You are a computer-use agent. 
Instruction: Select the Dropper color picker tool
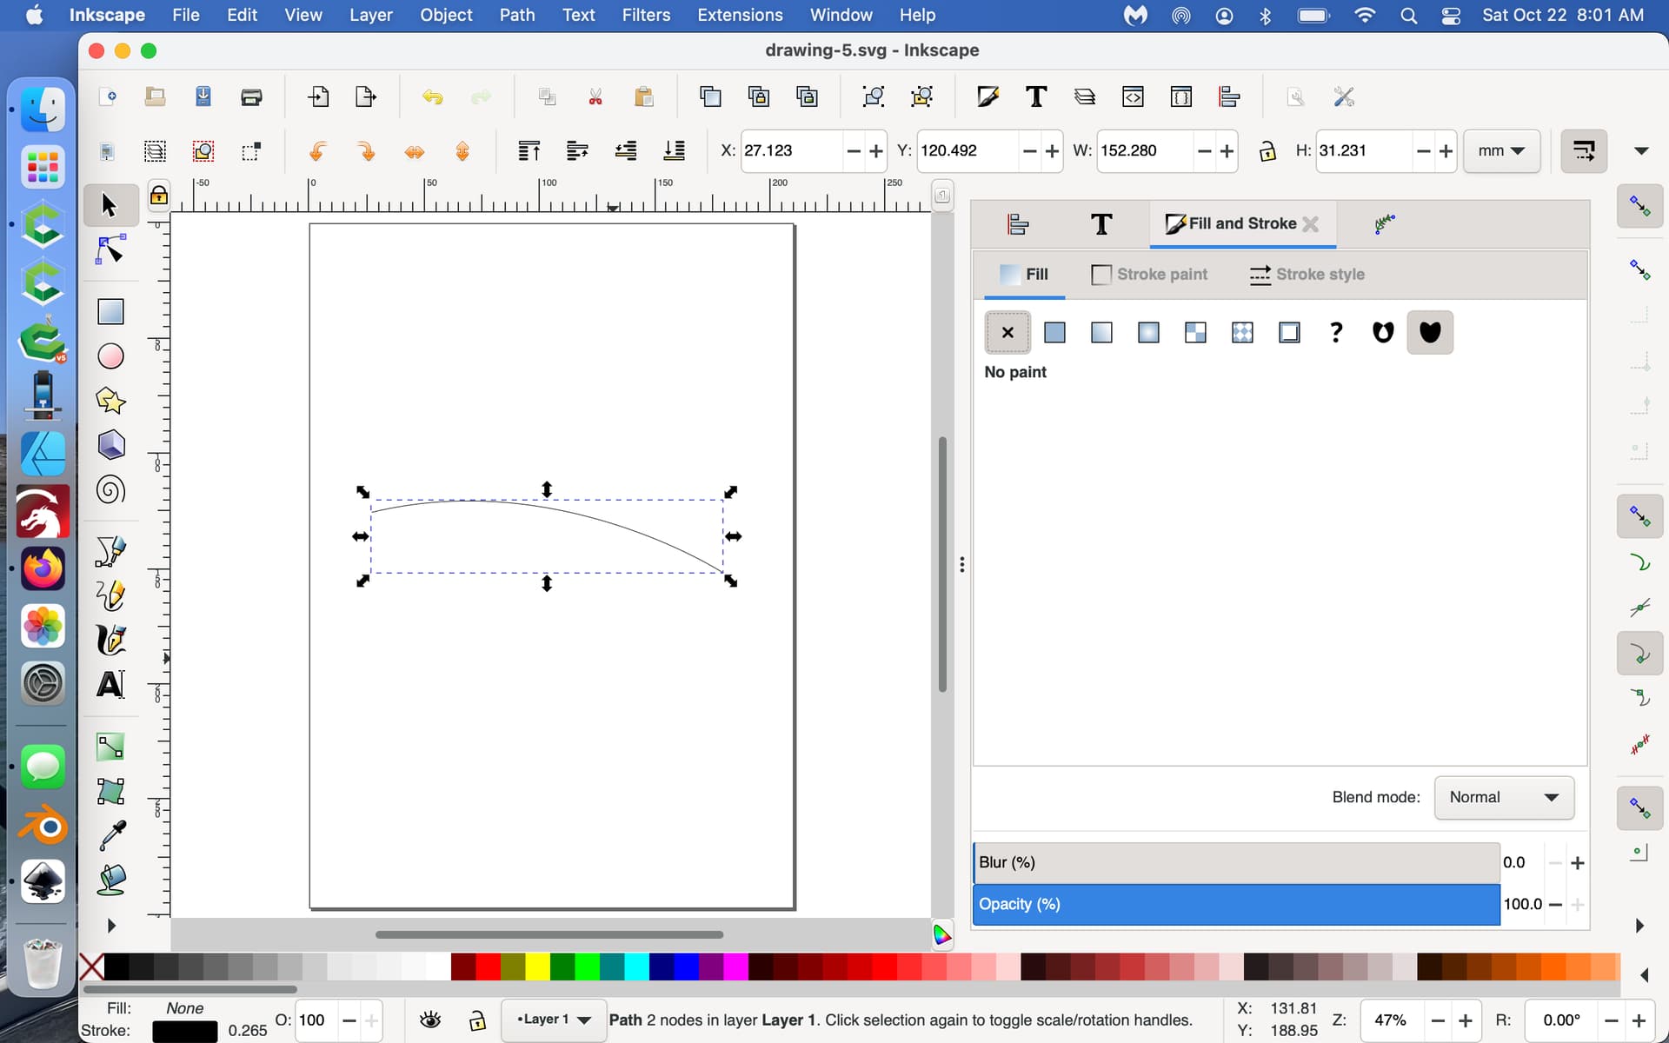110,836
